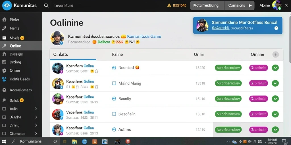This screenshot has height=145, width=291.
Task: Open Windows Start button
Action: tap(4, 142)
